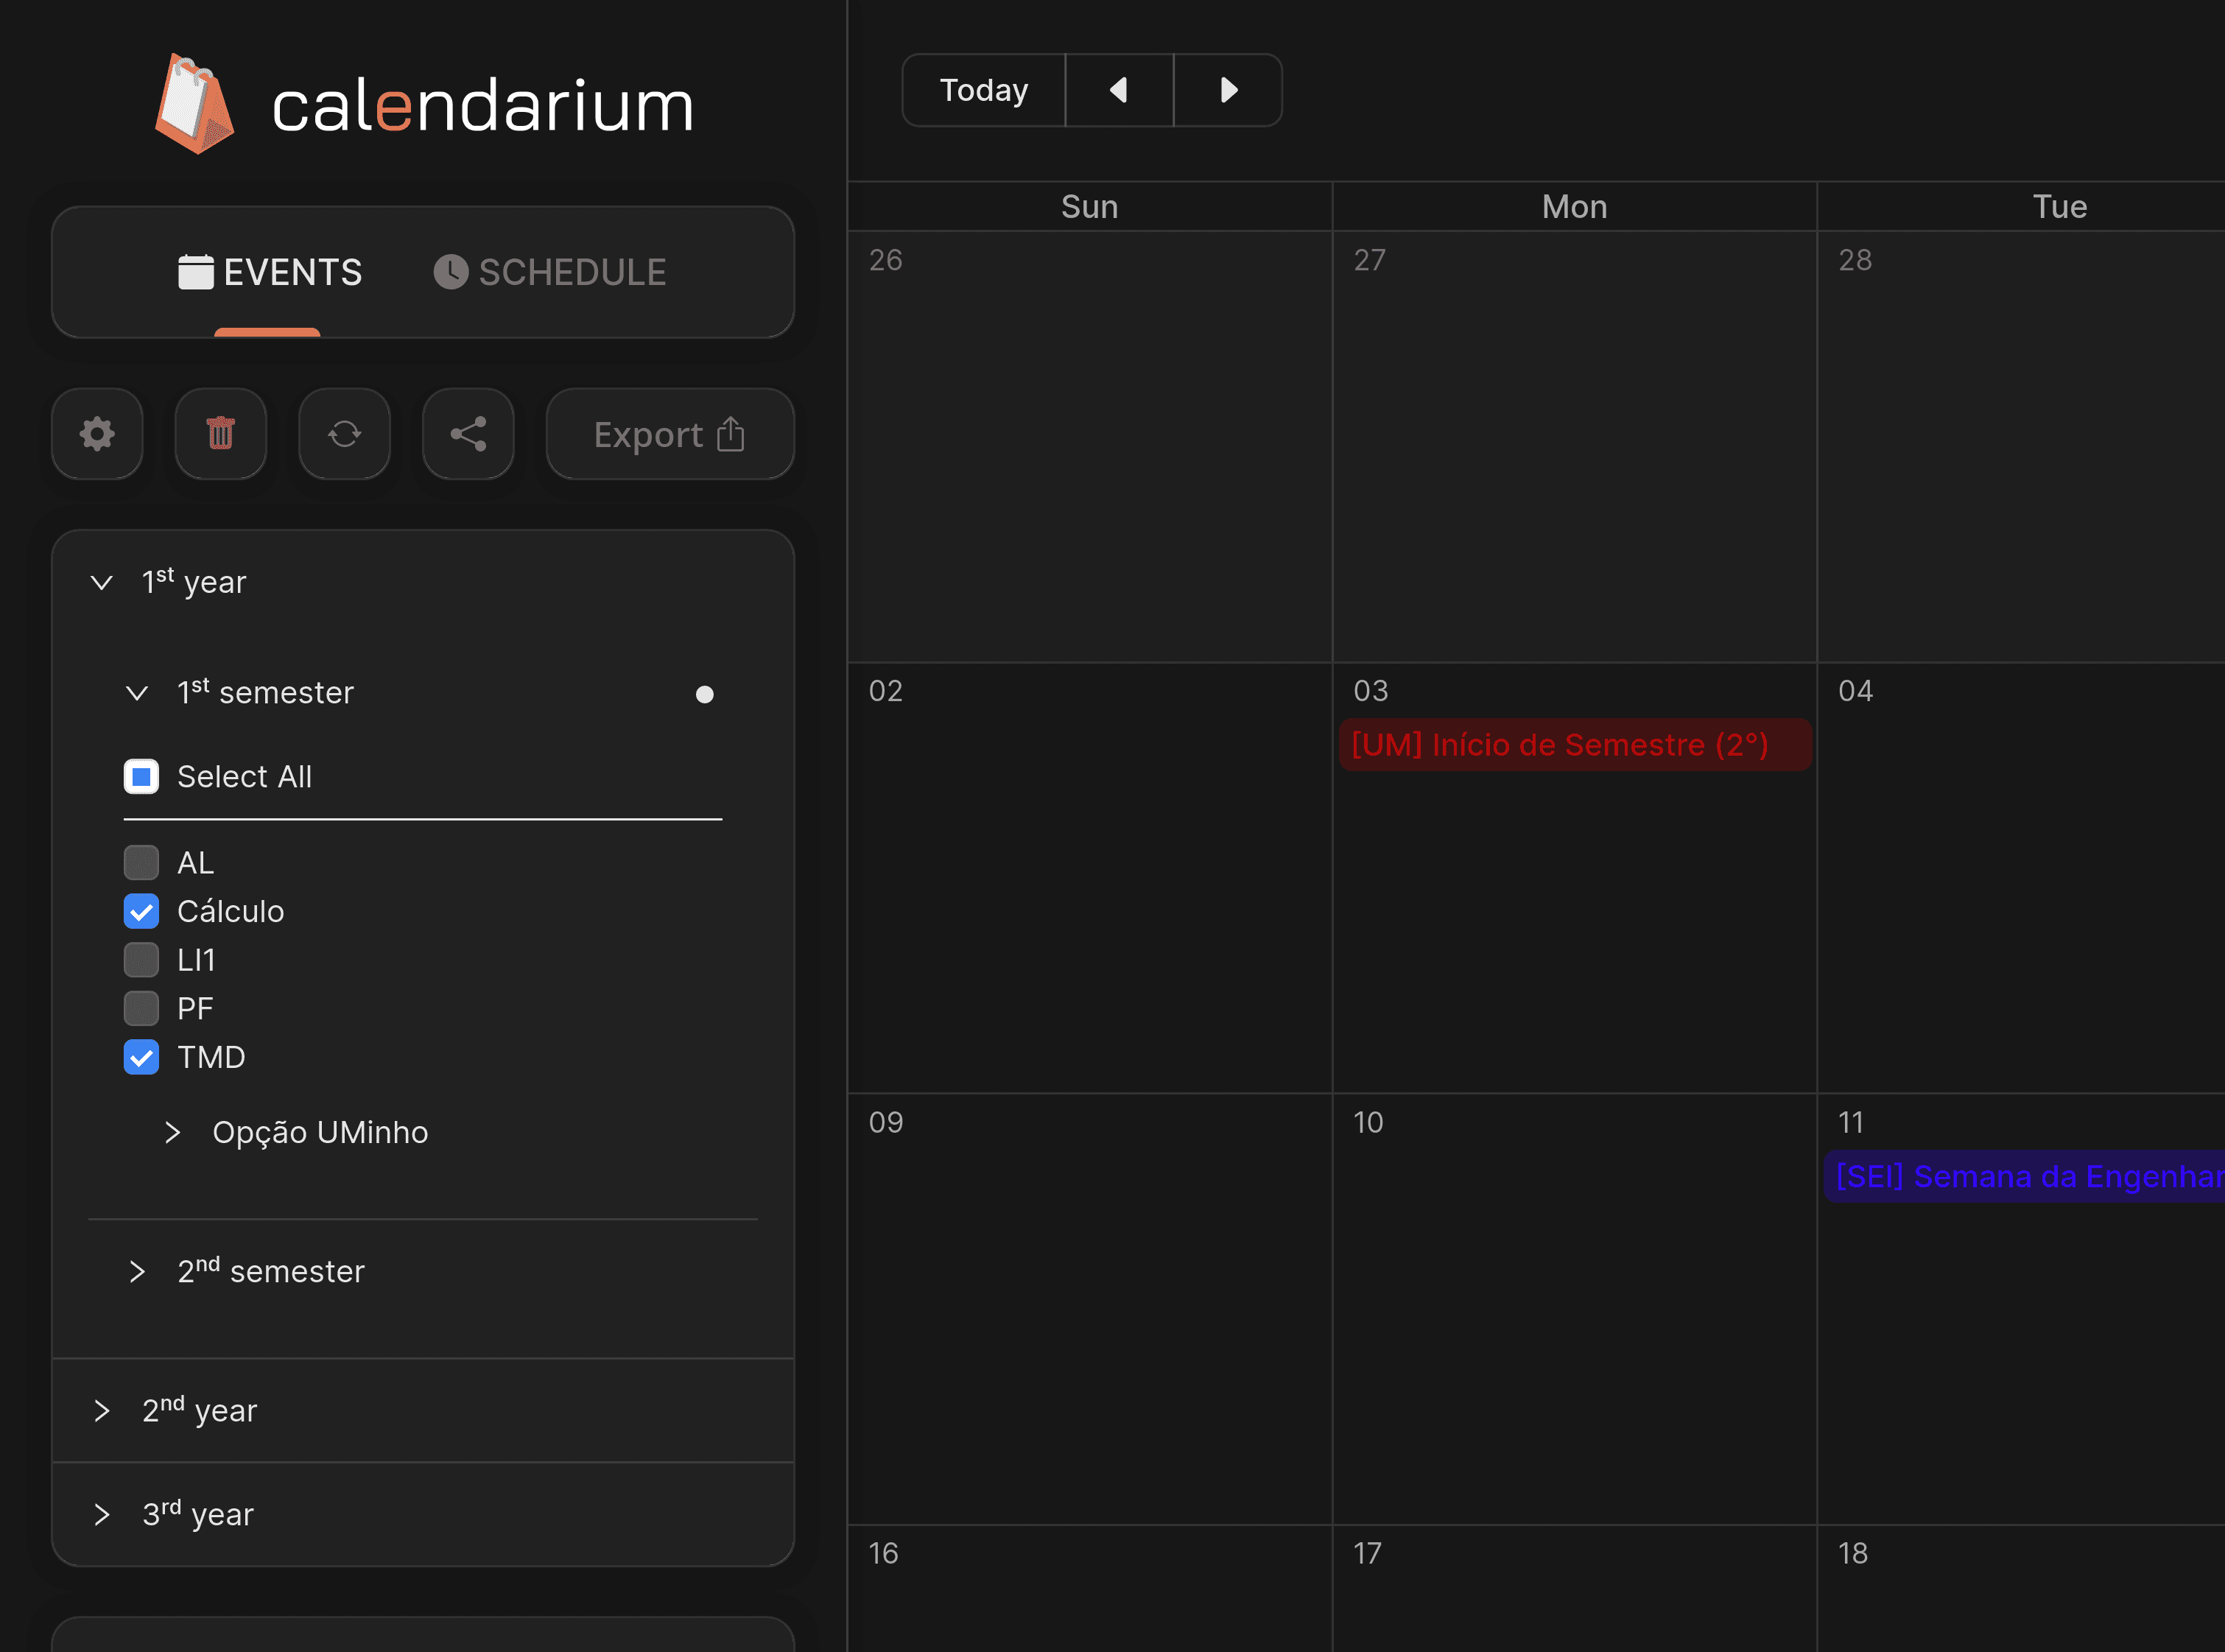Expand the Opção UMinho group

click(x=173, y=1132)
